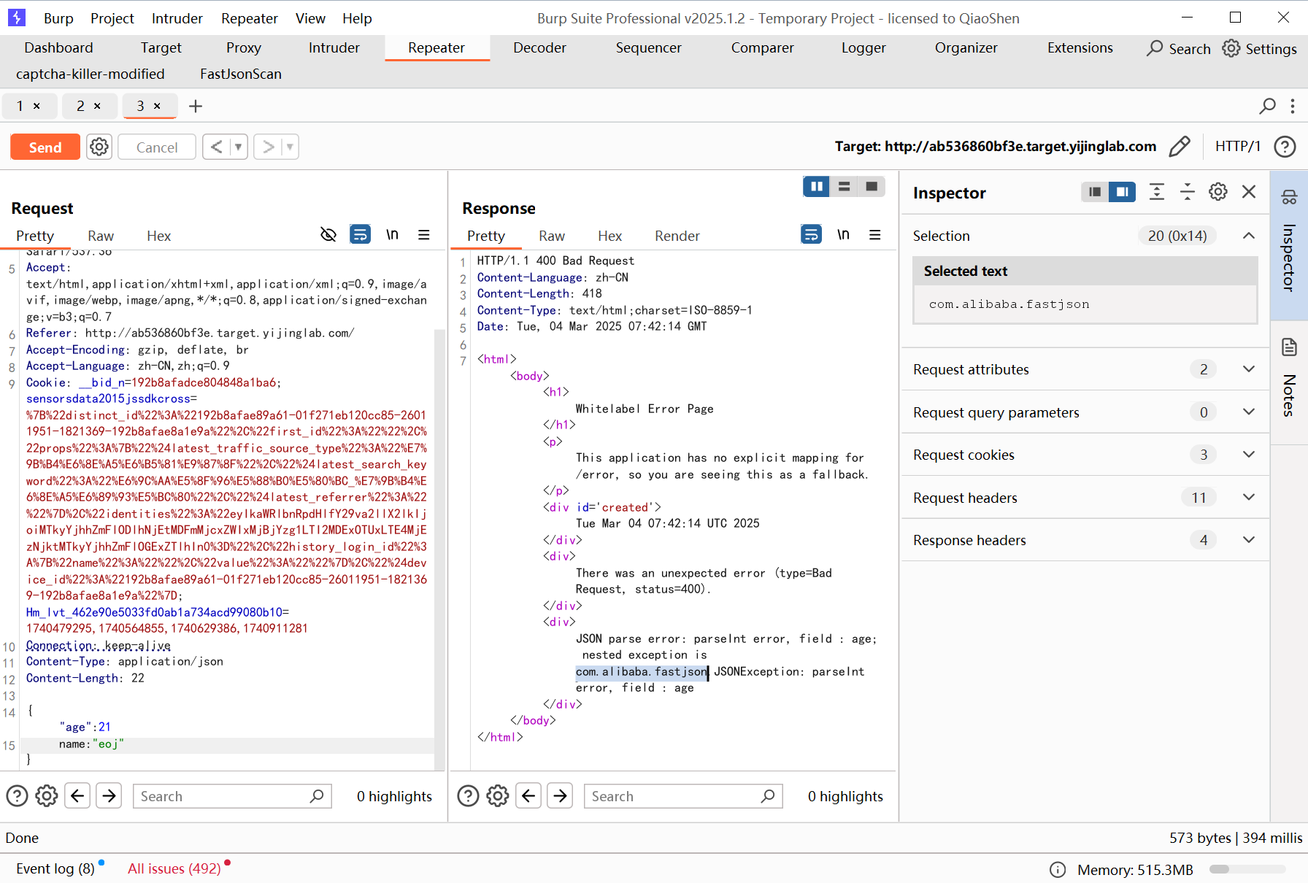The image size is (1308, 883).
Task: Close the Inspector panel
Action: tap(1249, 192)
